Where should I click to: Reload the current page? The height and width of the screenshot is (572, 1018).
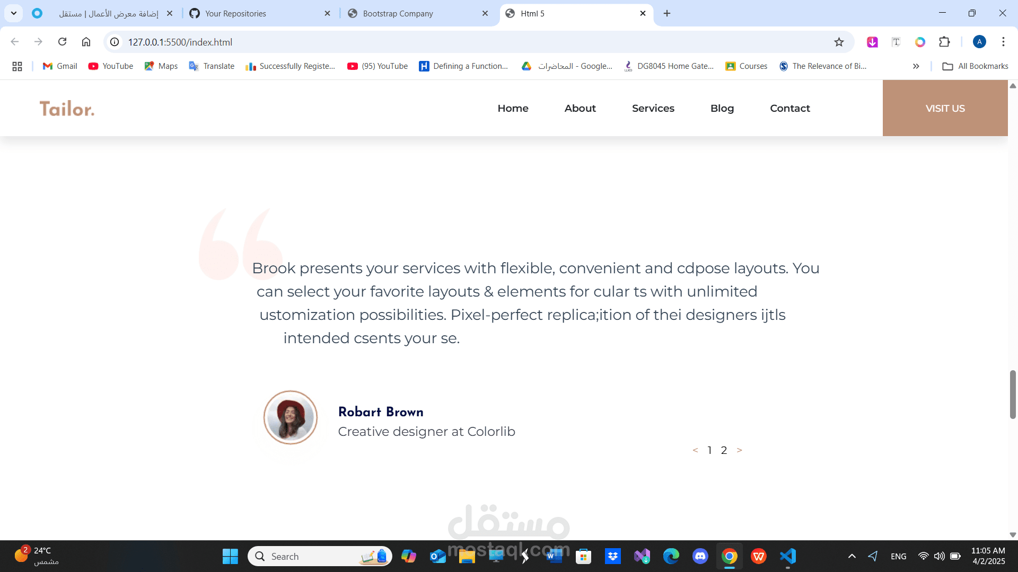(x=62, y=42)
